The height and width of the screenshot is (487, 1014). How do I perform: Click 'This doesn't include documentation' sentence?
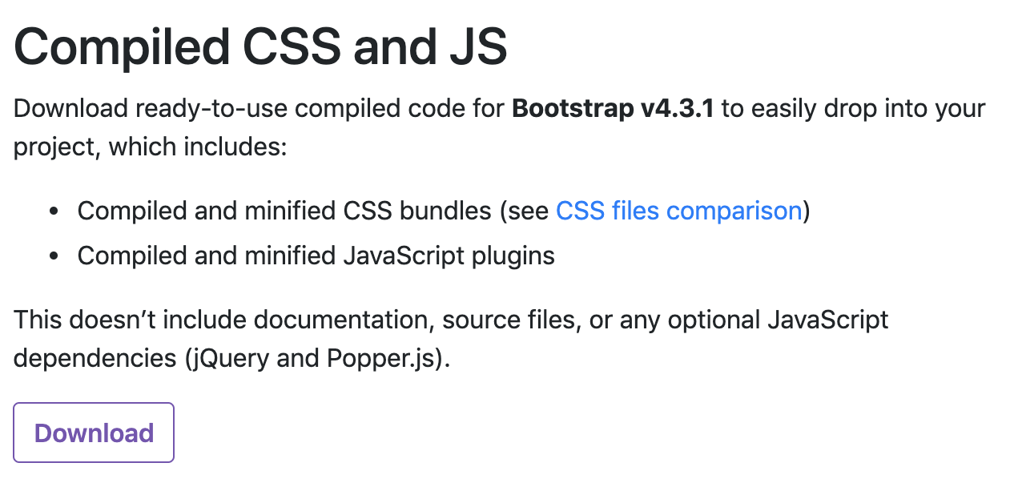[451, 339]
